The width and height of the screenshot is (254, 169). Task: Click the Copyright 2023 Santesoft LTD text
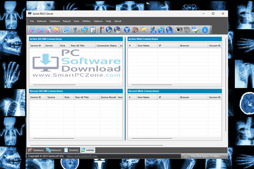tap(46, 156)
